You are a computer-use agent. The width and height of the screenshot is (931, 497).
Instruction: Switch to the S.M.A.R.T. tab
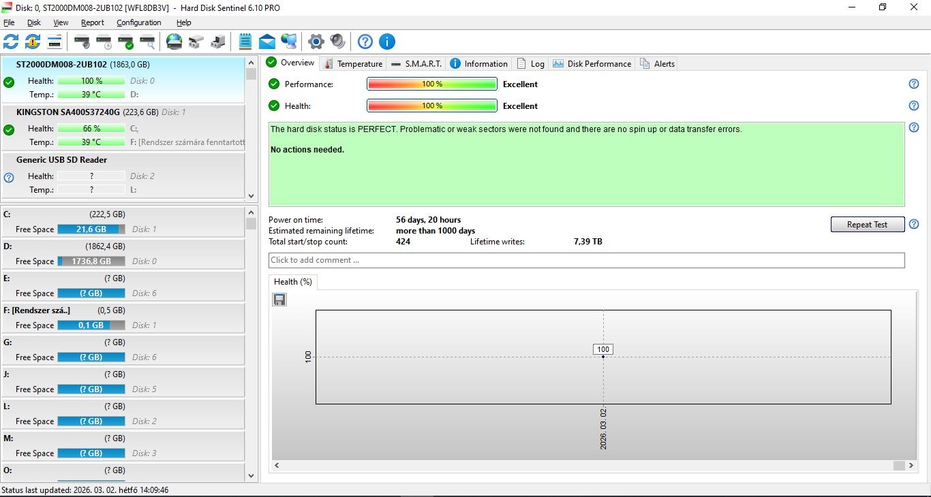pos(416,63)
